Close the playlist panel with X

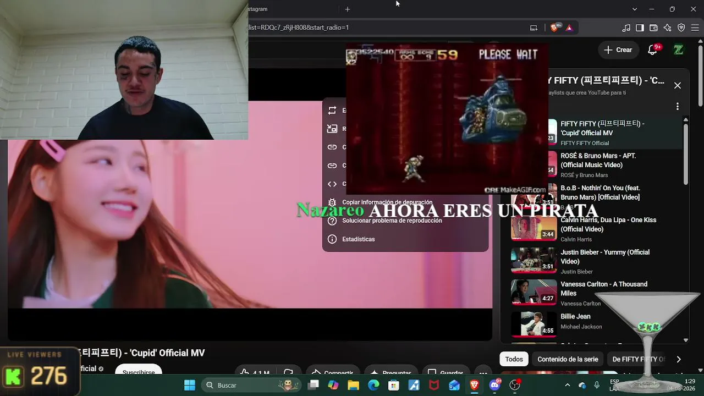[678, 85]
